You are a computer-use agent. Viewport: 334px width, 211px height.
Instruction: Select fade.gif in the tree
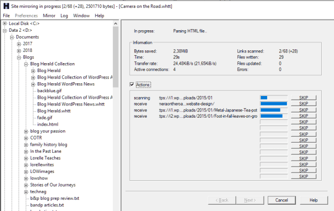tap(45, 118)
